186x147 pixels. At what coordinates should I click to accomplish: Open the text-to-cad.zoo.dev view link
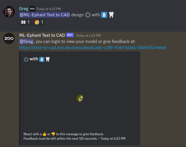(92, 48)
